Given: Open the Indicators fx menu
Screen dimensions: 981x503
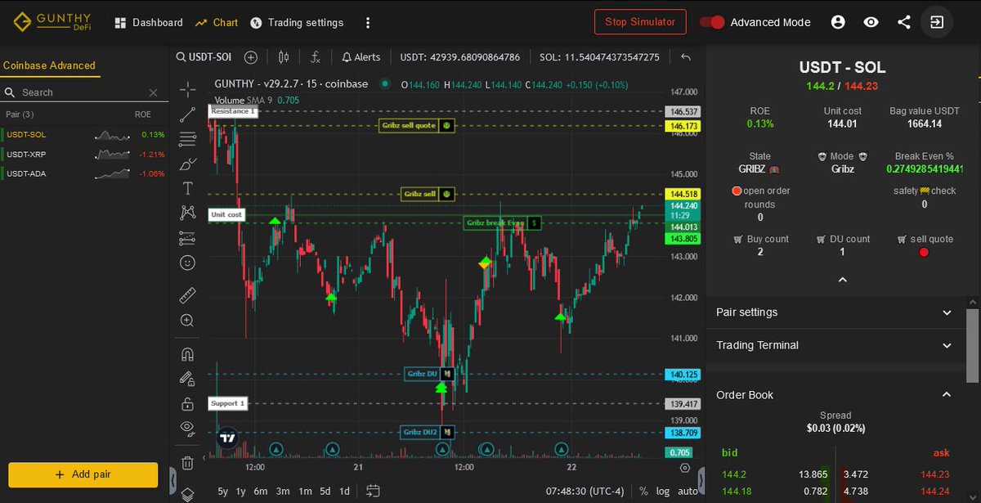Looking at the screenshot, I should [x=316, y=58].
